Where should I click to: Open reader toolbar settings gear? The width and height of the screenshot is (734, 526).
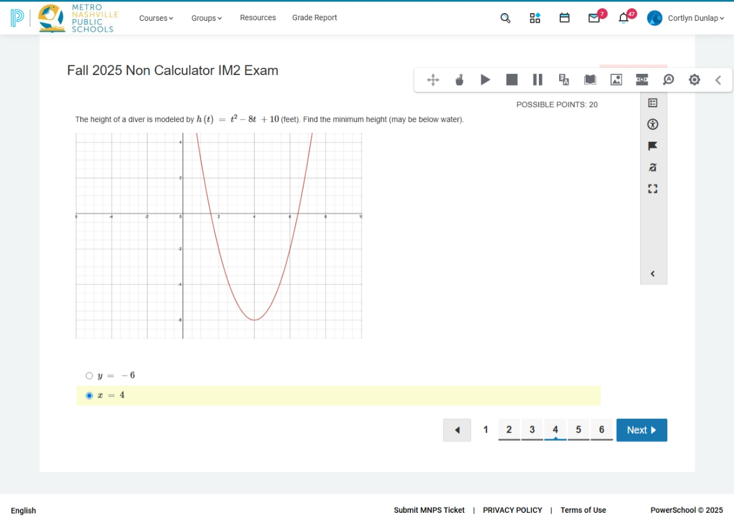[x=694, y=80]
